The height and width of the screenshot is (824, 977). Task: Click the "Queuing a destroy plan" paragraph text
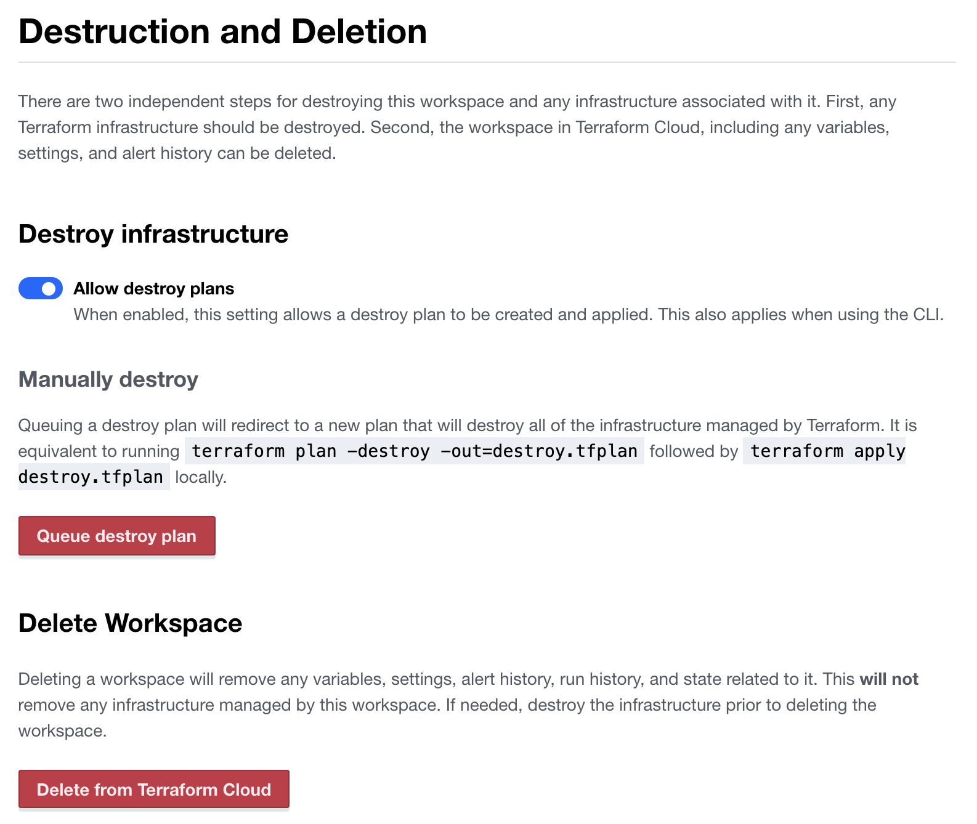click(x=431, y=425)
